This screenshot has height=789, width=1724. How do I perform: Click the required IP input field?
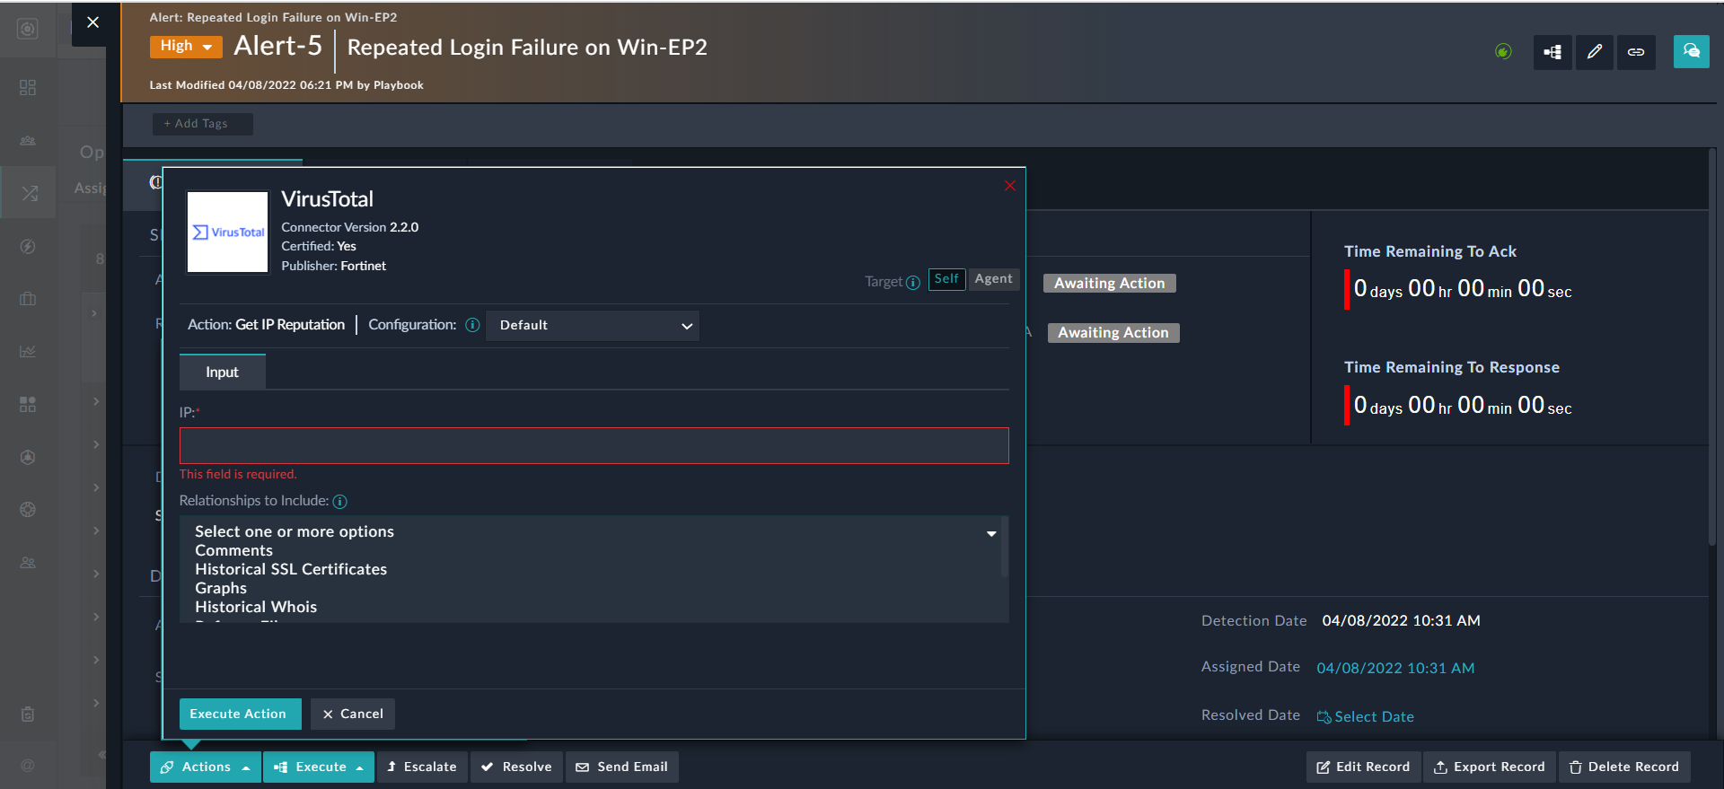(x=594, y=446)
